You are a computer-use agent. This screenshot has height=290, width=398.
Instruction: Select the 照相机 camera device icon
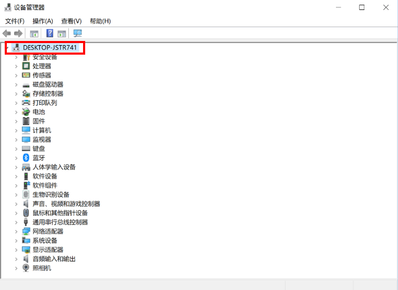click(x=26, y=268)
